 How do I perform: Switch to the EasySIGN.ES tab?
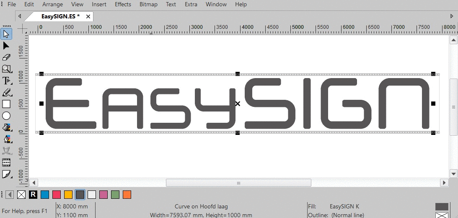tap(60, 16)
